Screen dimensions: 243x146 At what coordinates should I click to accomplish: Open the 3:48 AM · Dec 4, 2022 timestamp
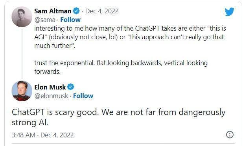pyautogui.click(x=42, y=135)
